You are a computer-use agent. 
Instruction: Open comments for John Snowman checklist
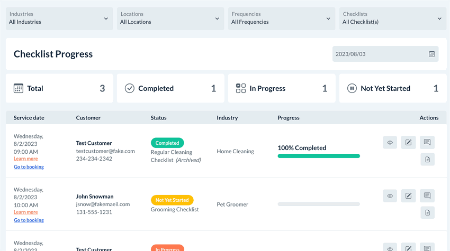[x=427, y=196]
